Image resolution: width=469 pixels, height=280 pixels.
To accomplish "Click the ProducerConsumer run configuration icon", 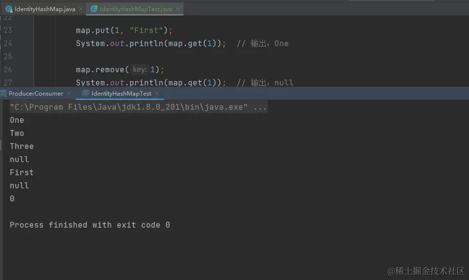I will (x=3, y=94).
